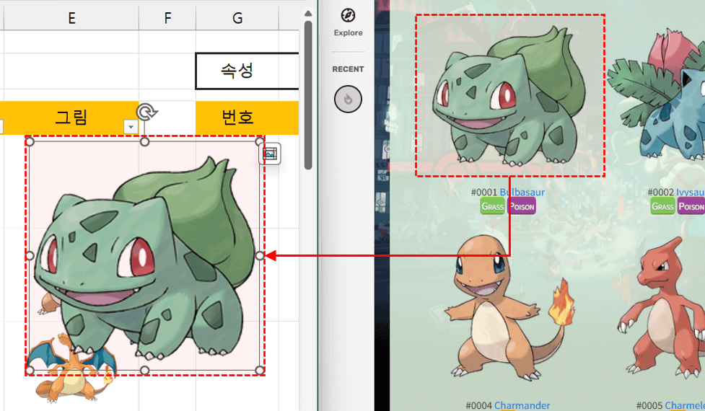Click the Poison type badge under Bulbasaur
The image size is (705, 411).
521,206
